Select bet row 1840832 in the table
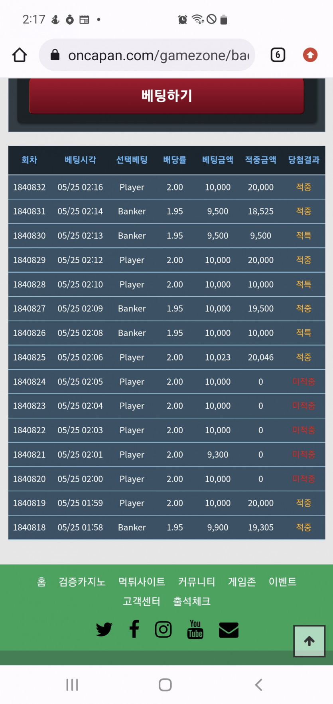The image size is (333, 704). click(x=167, y=187)
